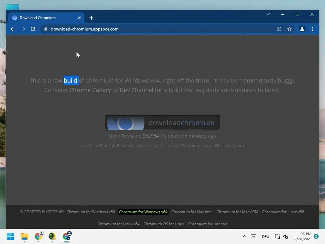Select the Download Chromium tab

(46, 18)
